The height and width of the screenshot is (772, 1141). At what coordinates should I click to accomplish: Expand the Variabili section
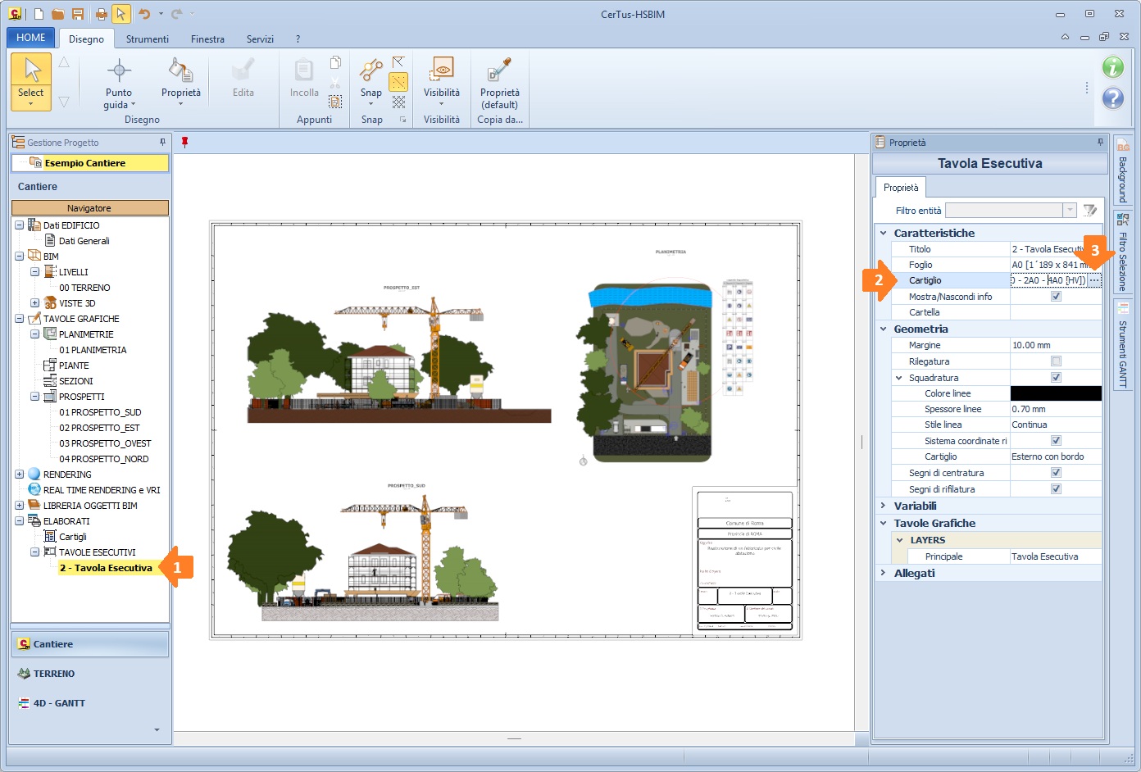[884, 506]
